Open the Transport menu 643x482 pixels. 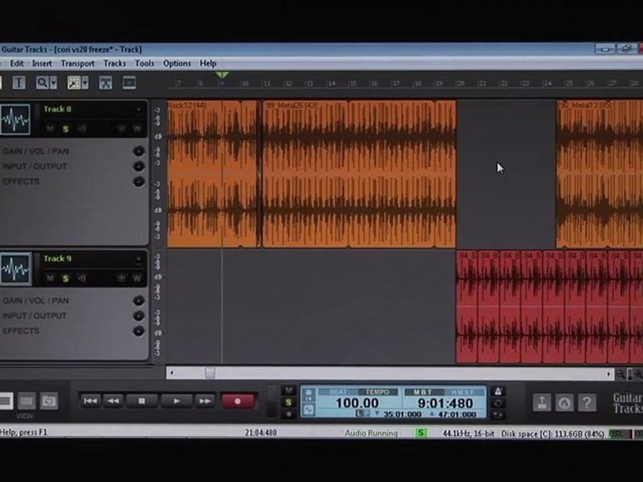78,64
